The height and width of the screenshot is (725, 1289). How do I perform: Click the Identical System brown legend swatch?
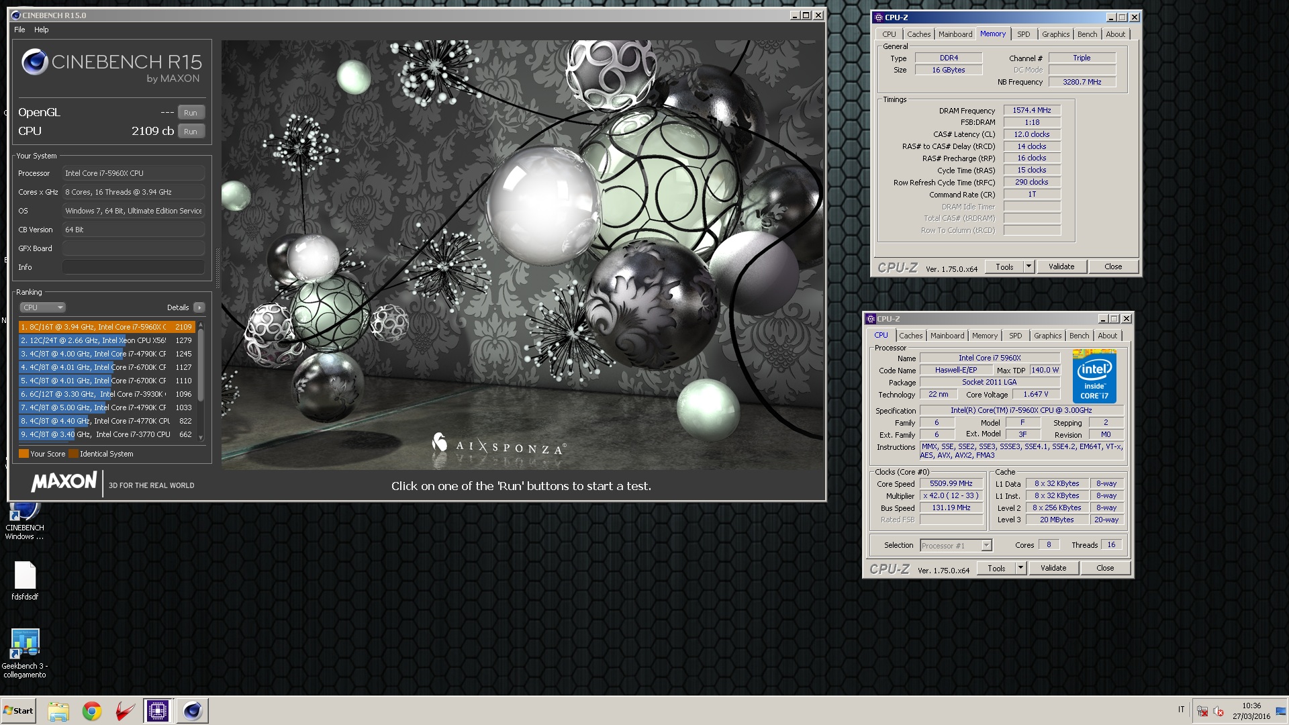pos(73,454)
